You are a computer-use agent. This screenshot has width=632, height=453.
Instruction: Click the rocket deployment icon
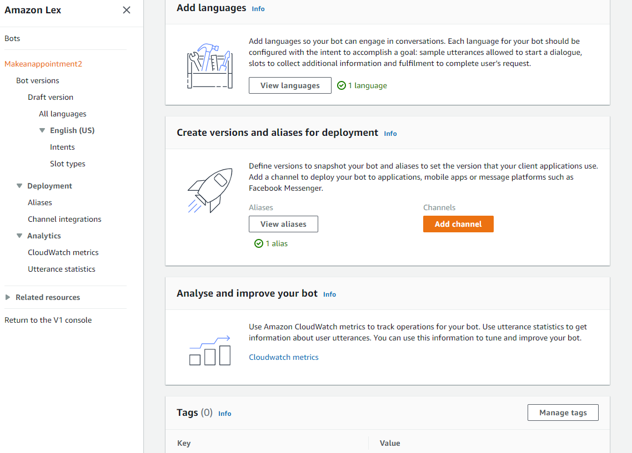point(209,190)
